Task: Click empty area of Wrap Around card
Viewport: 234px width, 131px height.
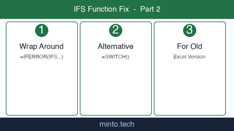Action: click(x=42, y=87)
